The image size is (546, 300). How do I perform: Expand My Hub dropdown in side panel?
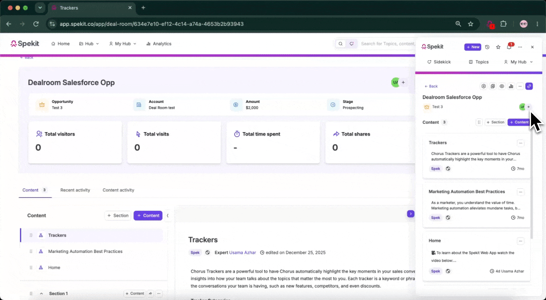[518, 62]
